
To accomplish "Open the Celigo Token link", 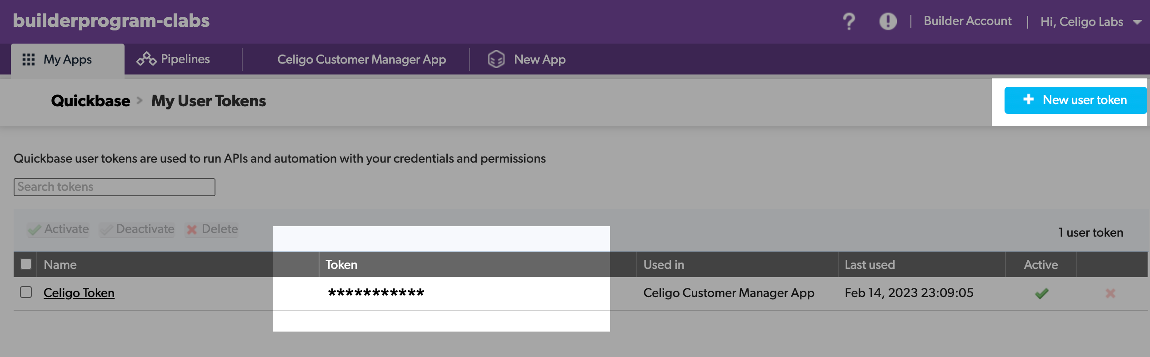I will [x=79, y=293].
